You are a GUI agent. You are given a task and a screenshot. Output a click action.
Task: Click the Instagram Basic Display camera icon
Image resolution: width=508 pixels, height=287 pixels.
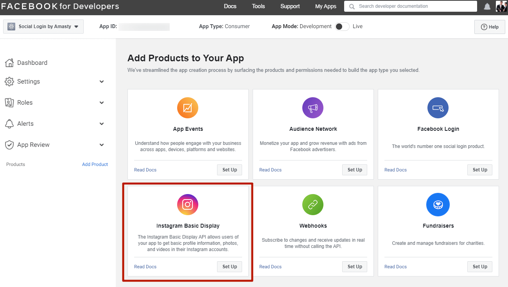point(188,205)
